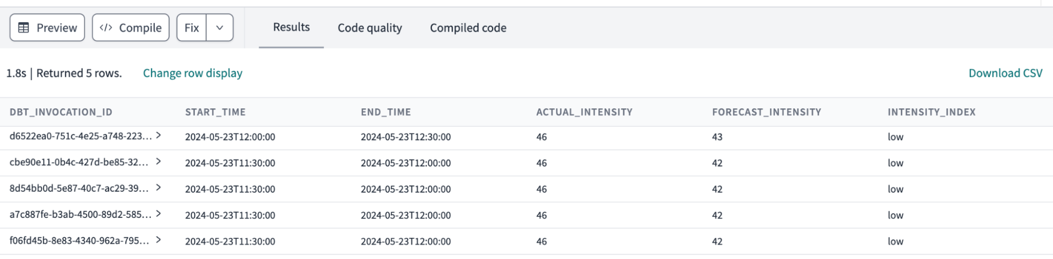Expand the d6522ea0 invocation ID chevron
This screenshot has width=1053, height=259.
click(x=159, y=136)
